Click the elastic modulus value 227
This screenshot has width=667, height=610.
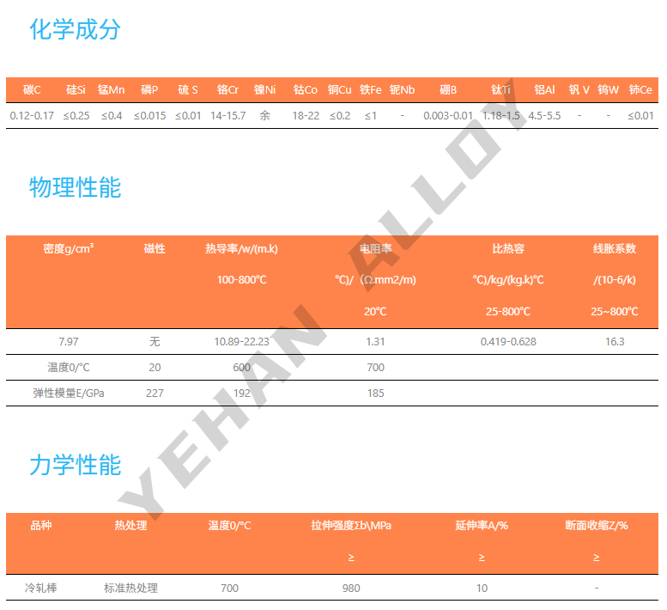[155, 393]
